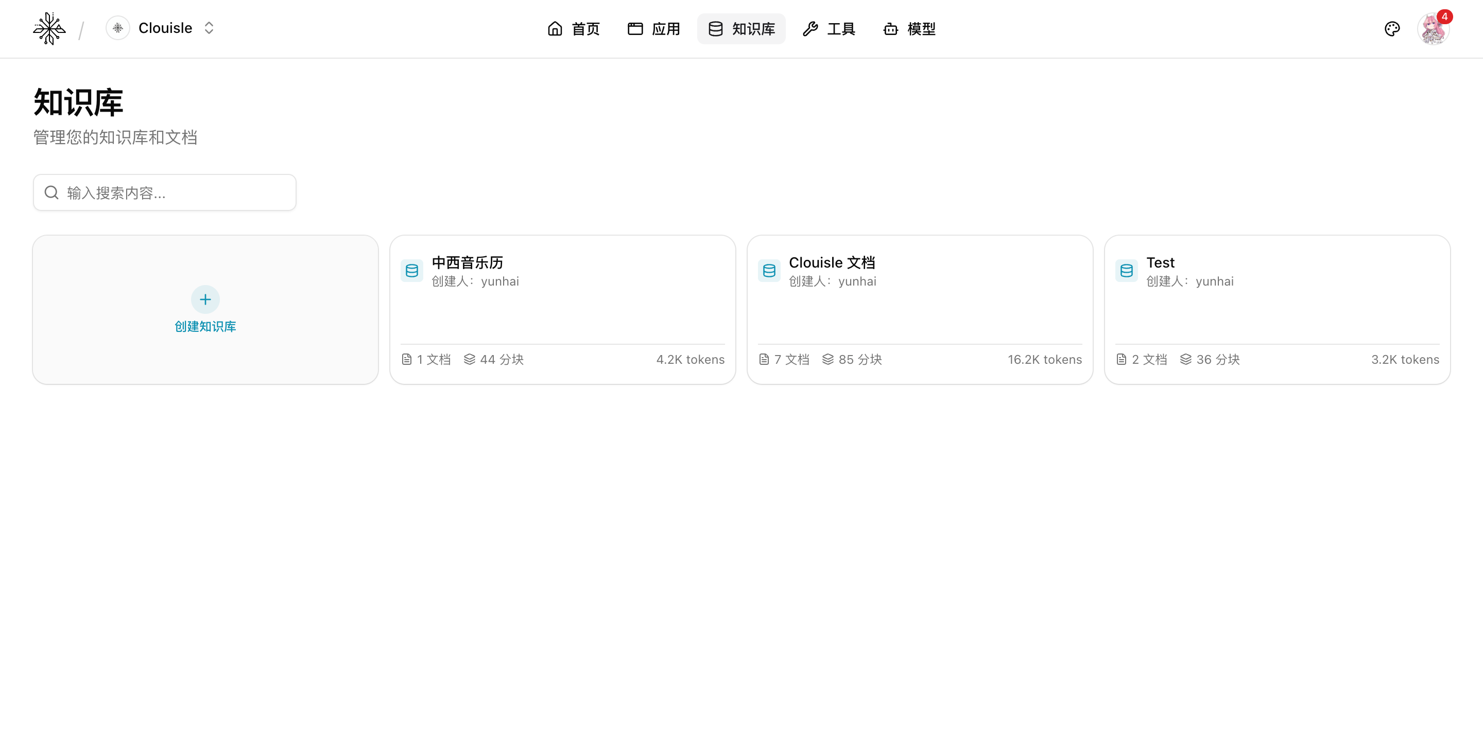
Task: Open the theme palette icon top right
Action: tap(1392, 28)
